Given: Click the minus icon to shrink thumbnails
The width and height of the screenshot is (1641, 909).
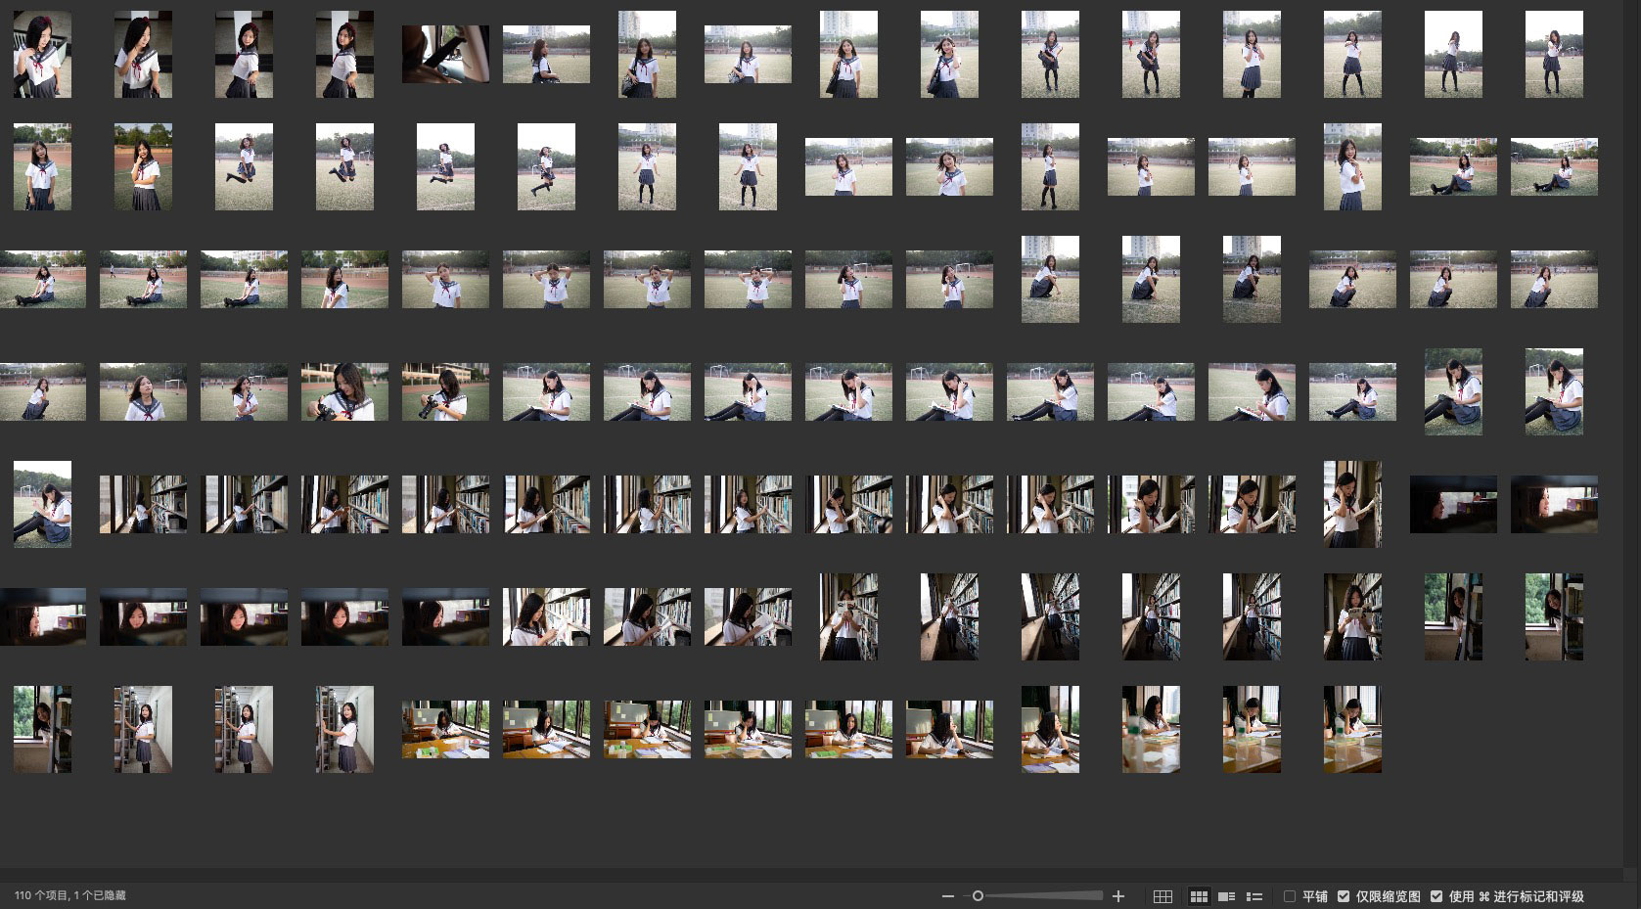Looking at the screenshot, I should coord(947,896).
